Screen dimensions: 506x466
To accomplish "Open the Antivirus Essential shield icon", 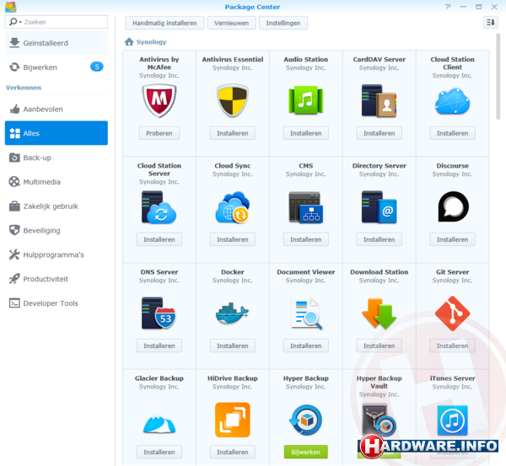I will (233, 100).
